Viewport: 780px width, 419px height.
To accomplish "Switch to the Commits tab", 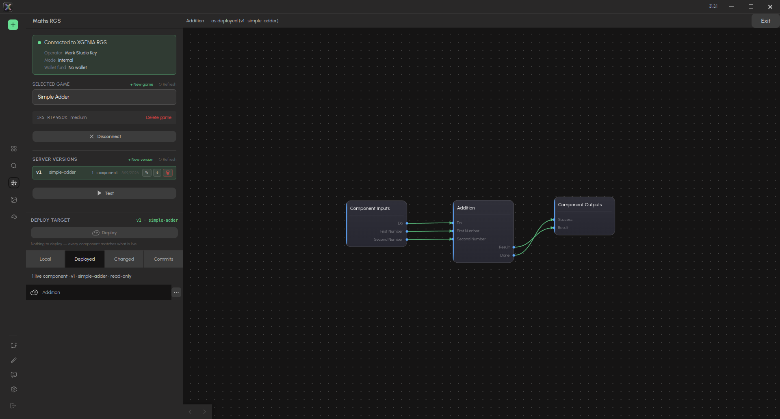I will (163, 259).
